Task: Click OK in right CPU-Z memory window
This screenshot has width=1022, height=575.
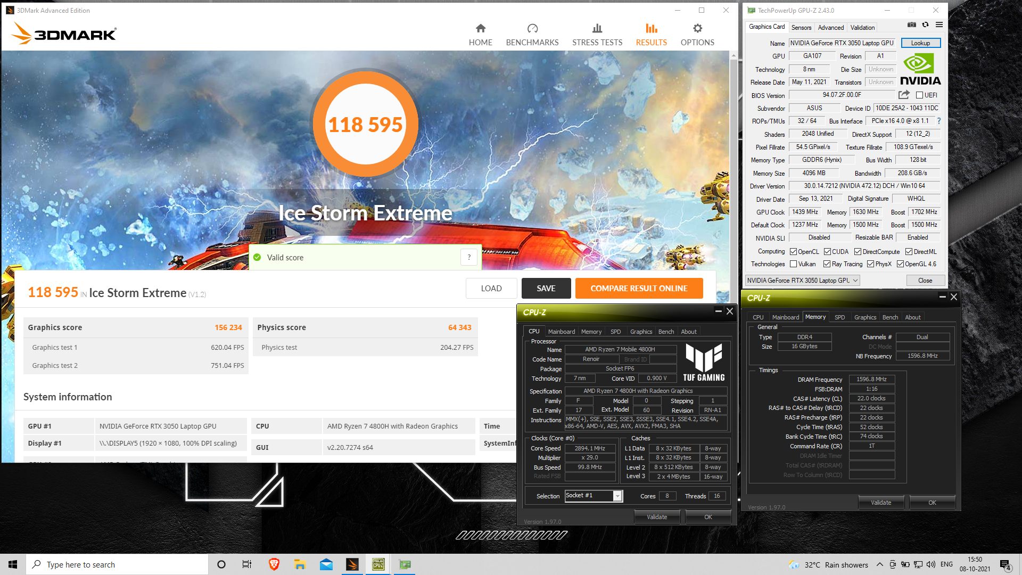Action: [932, 502]
